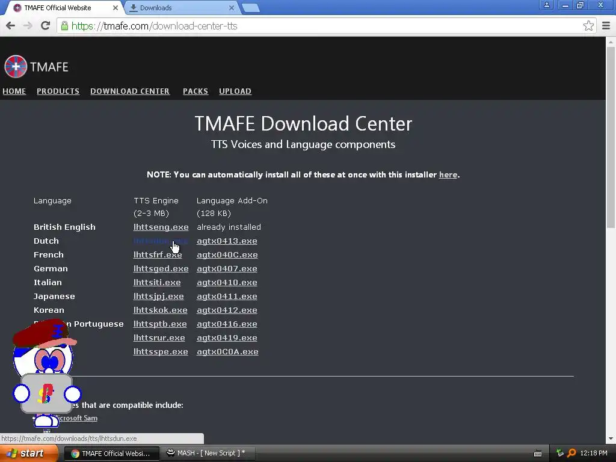This screenshot has height=462, width=616.
Task: Click the 'here' installer link
Action: 448,175
